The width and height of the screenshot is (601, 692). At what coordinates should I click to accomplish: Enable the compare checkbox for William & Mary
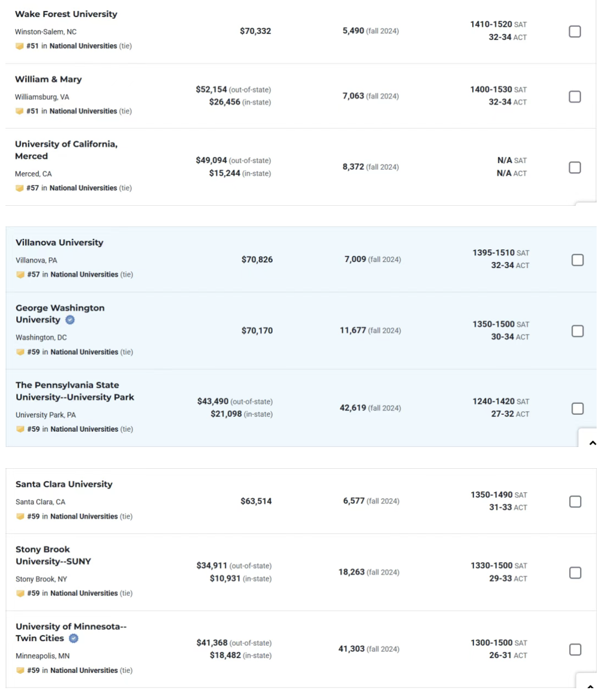(x=575, y=97)
